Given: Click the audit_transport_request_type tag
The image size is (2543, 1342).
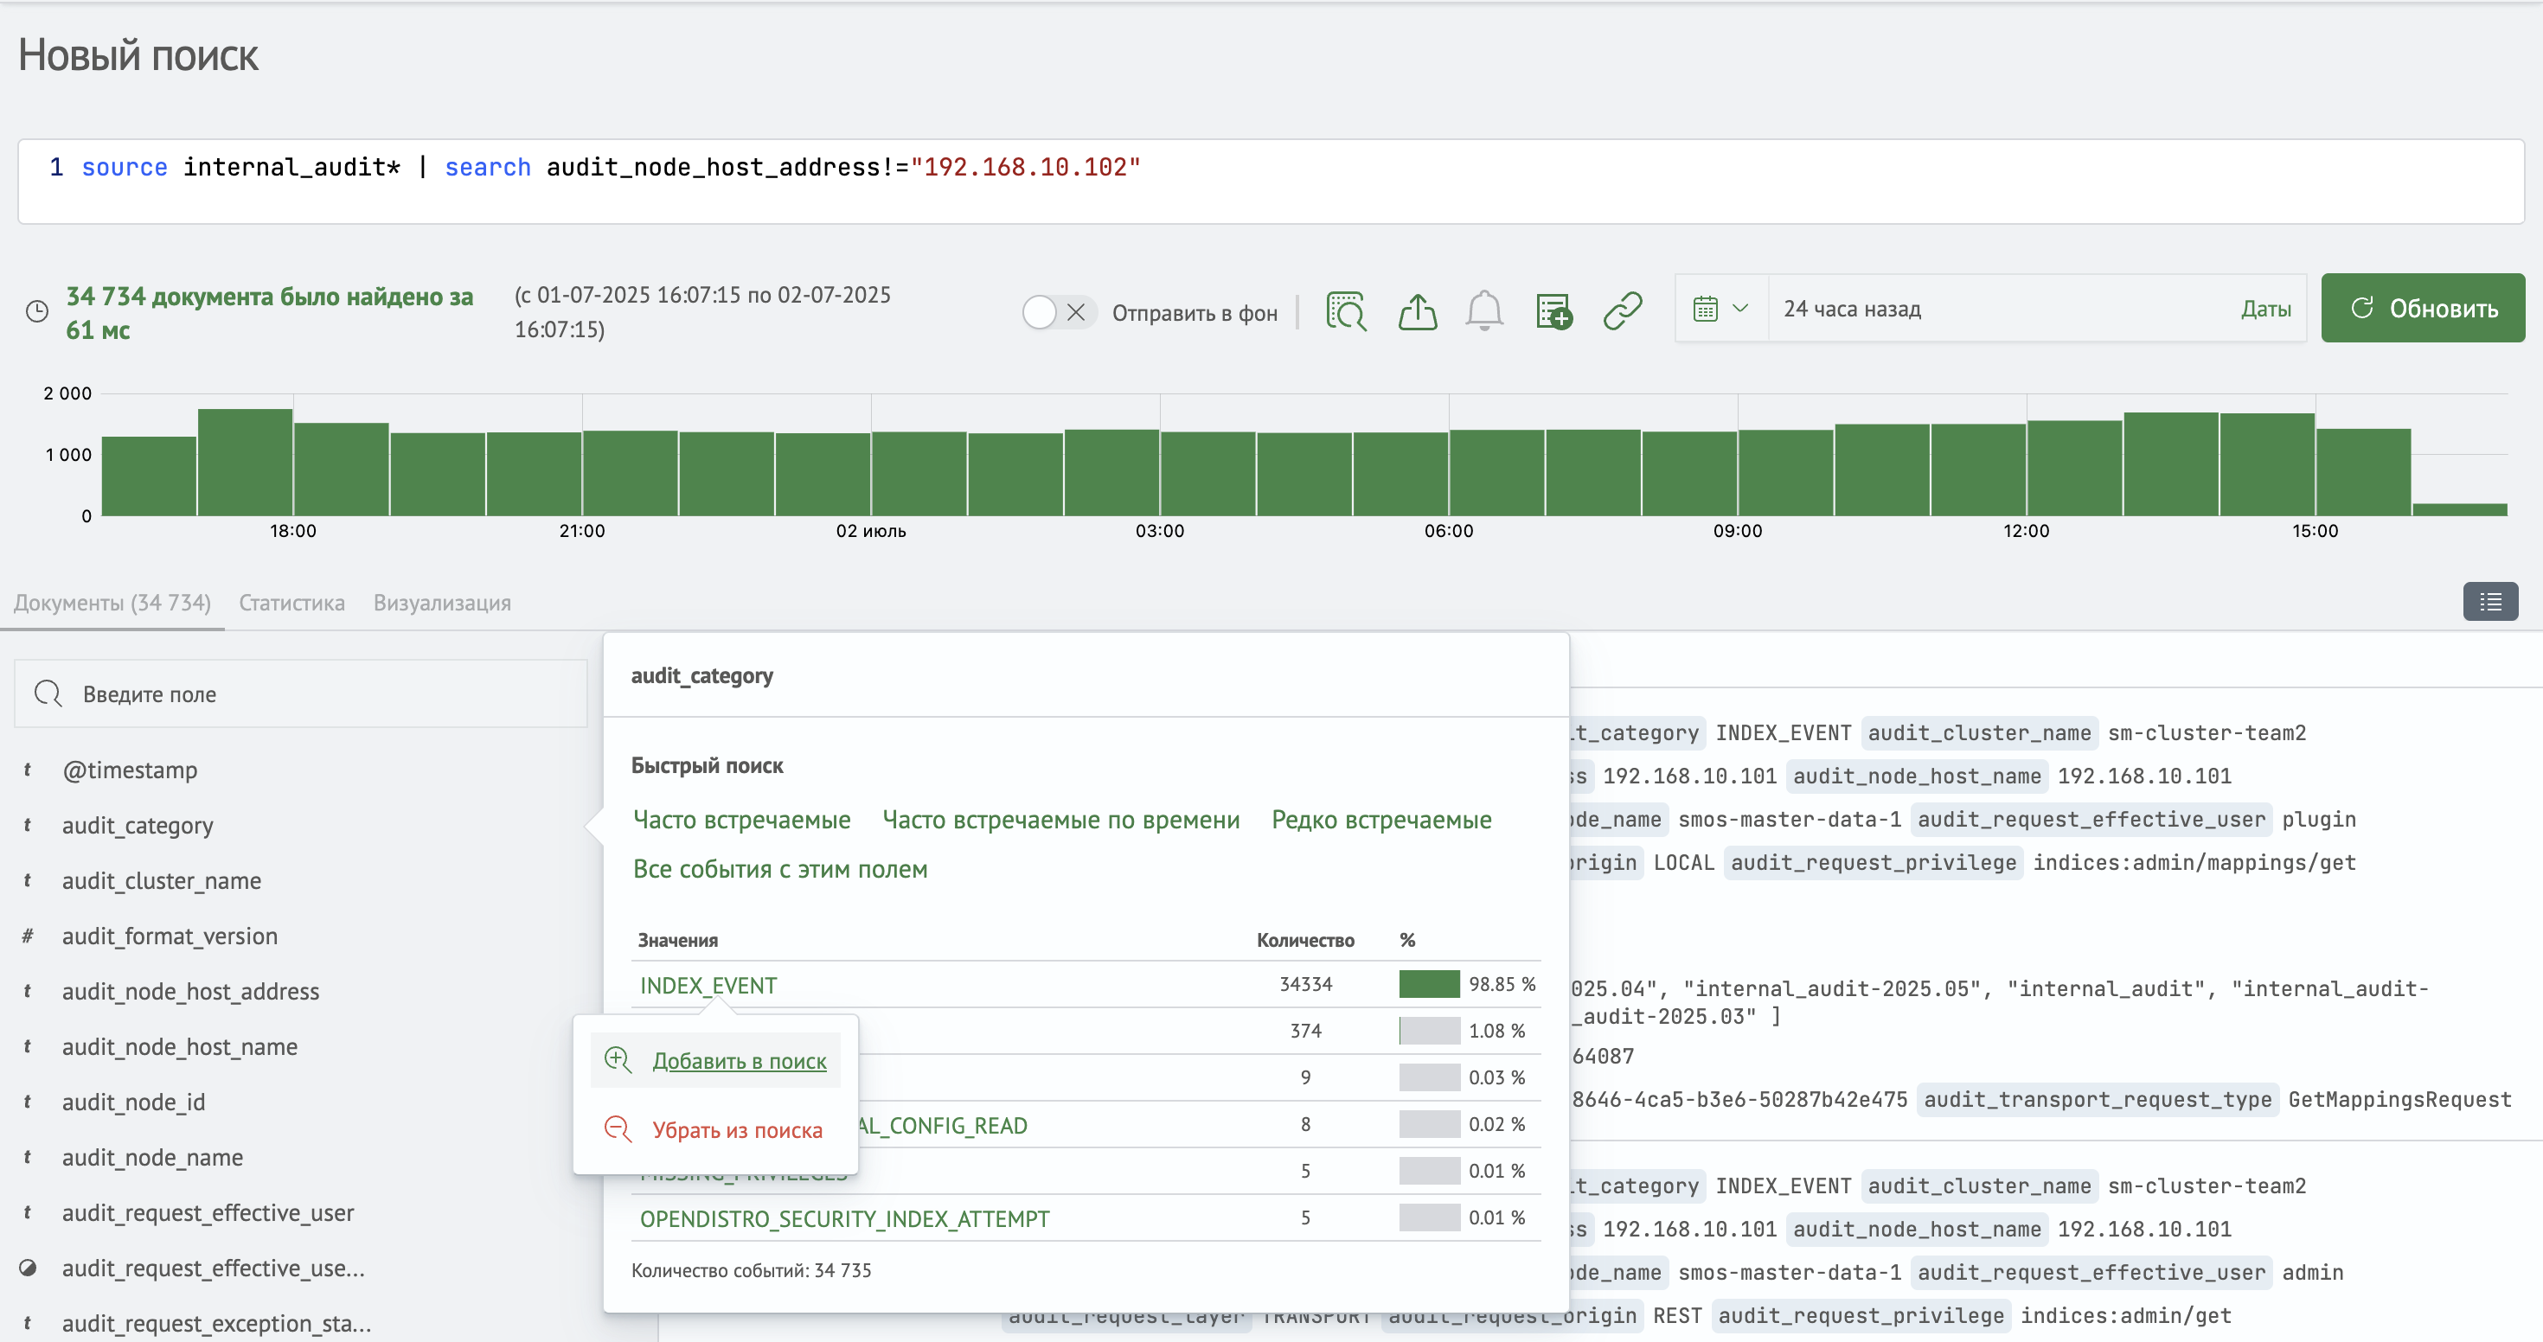Looking at the screenshot, I should coord(2098,1098).
